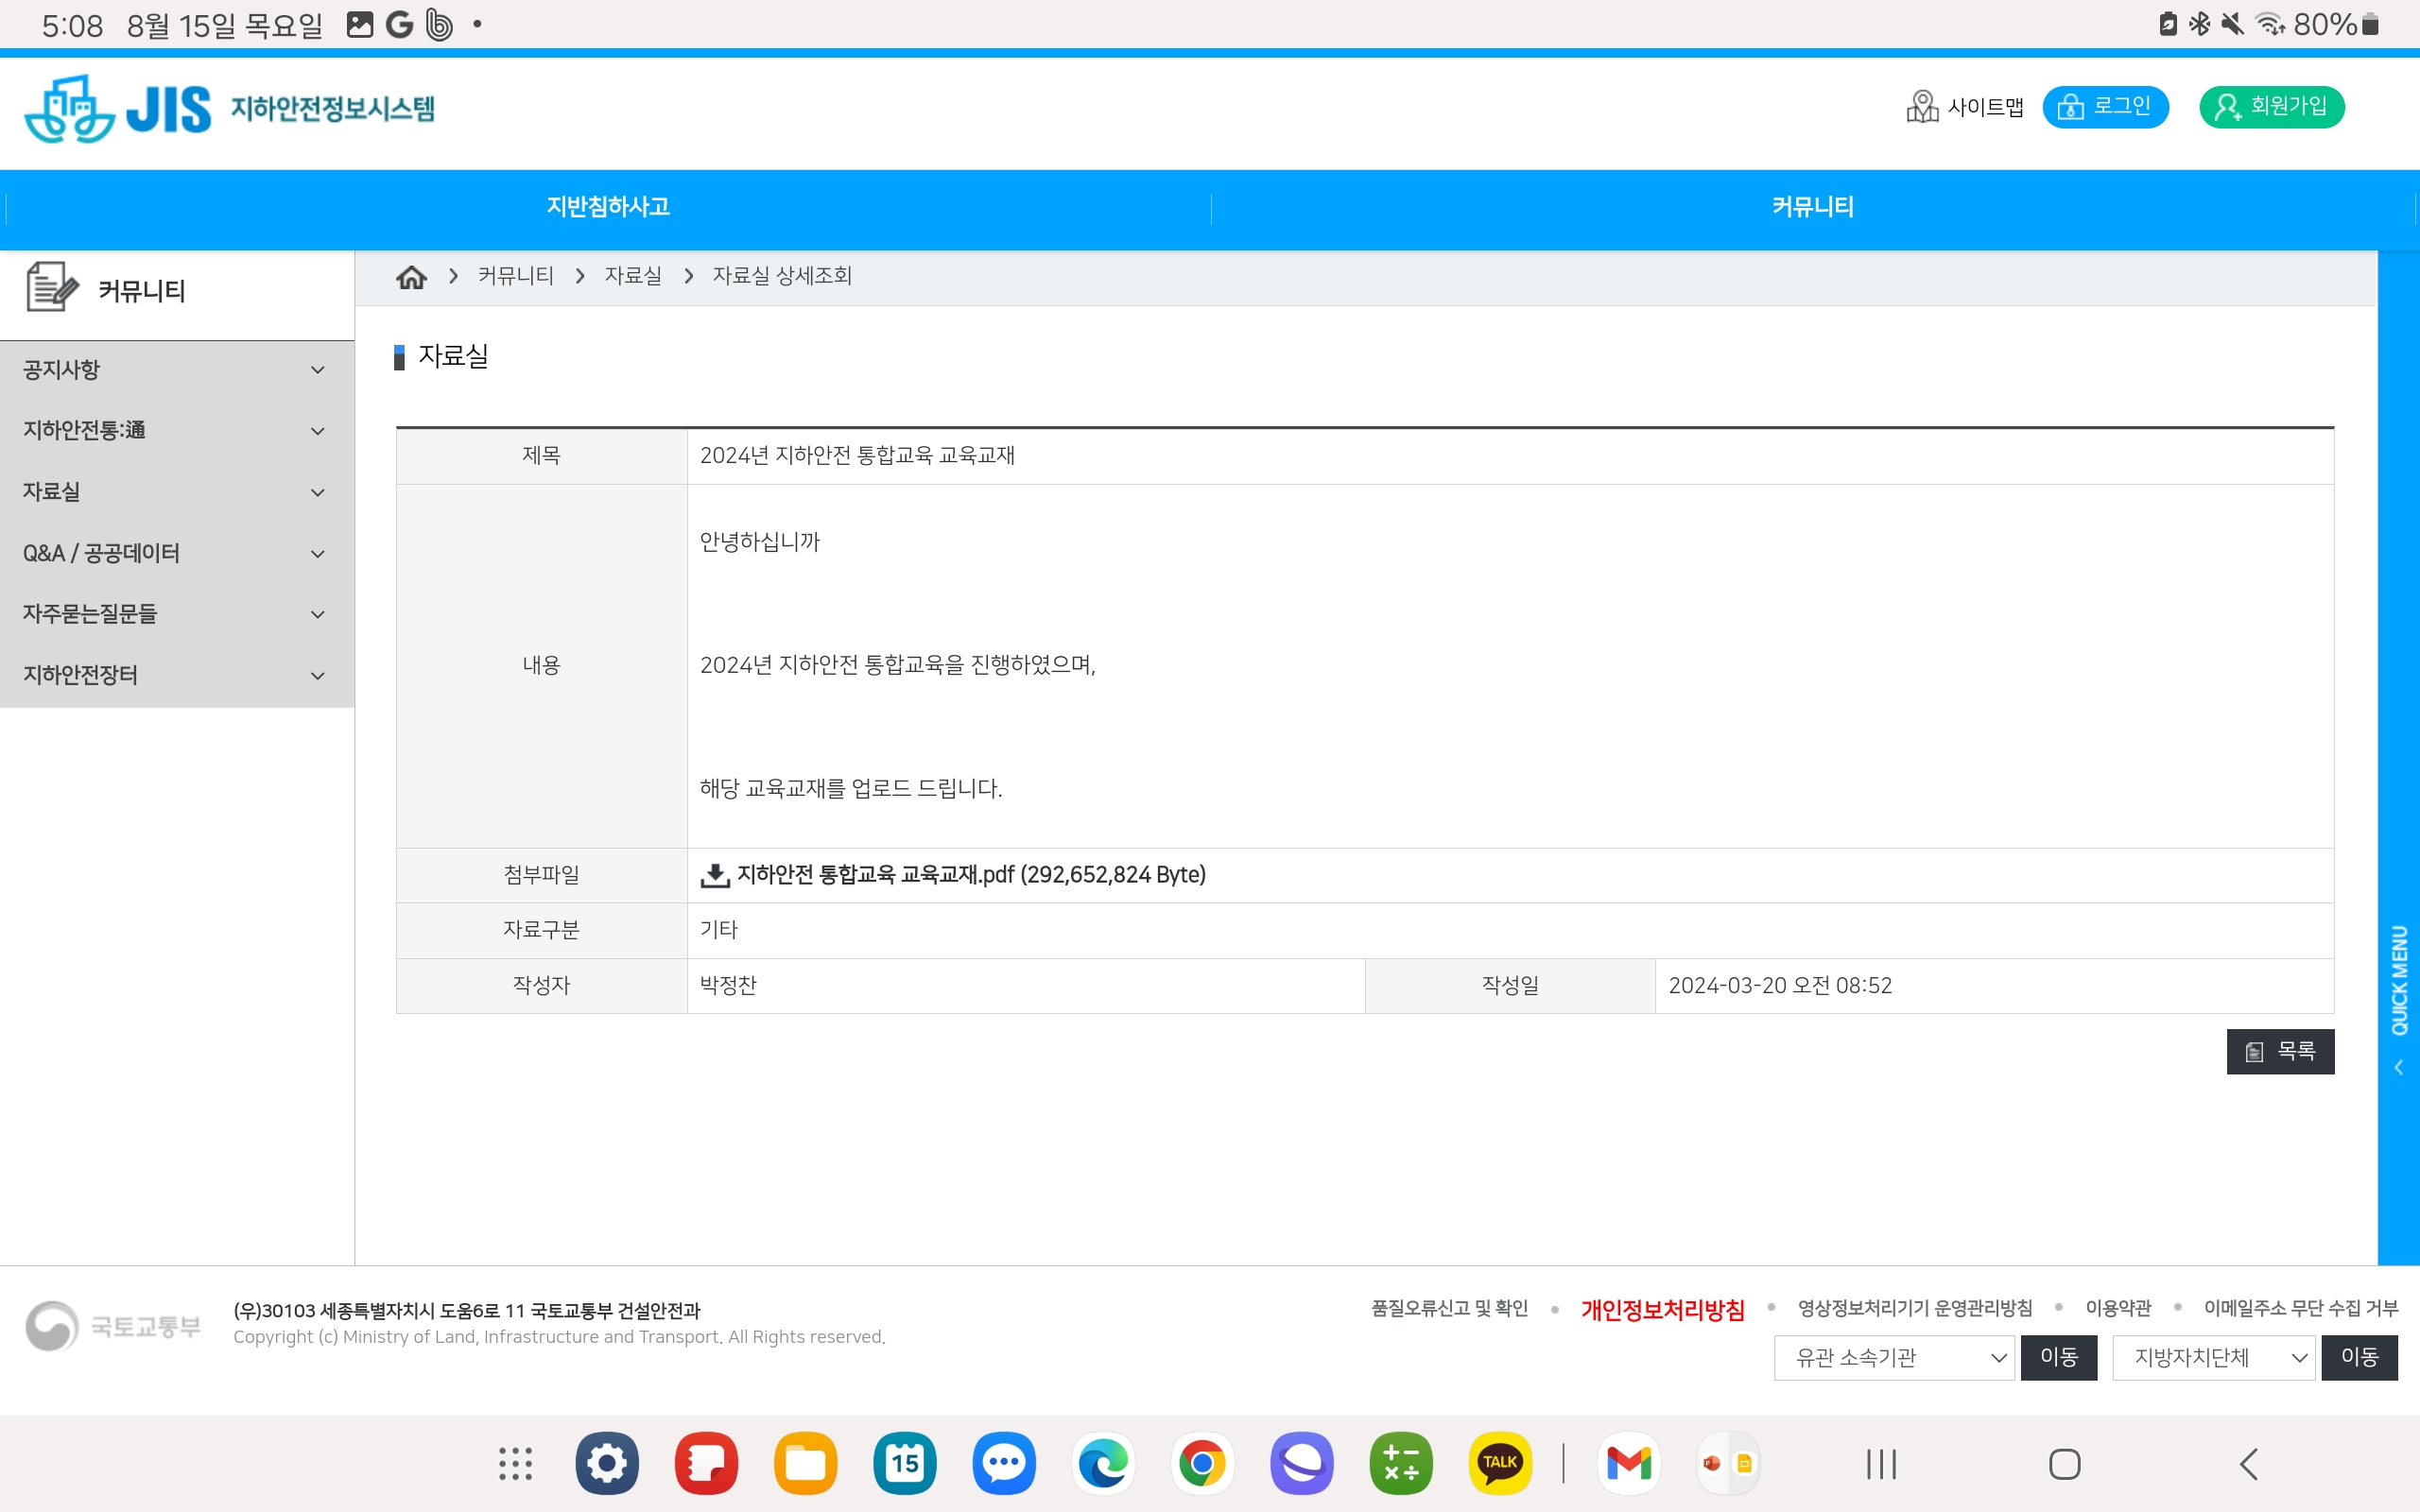Open the 개인정보처리방침 footer link
The width and height of the screenshot is (2420, 1512).
point(1662,1309)
